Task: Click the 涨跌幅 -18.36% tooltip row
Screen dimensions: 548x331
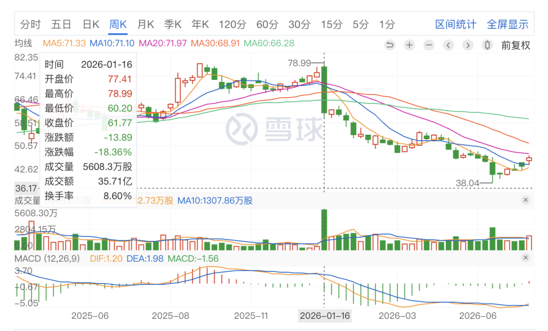Action: (88, 152)
